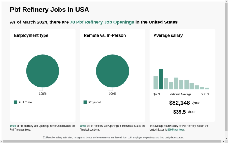
Task: Click the $82,148 yearly salary figure
Action: tap(179, 103)
